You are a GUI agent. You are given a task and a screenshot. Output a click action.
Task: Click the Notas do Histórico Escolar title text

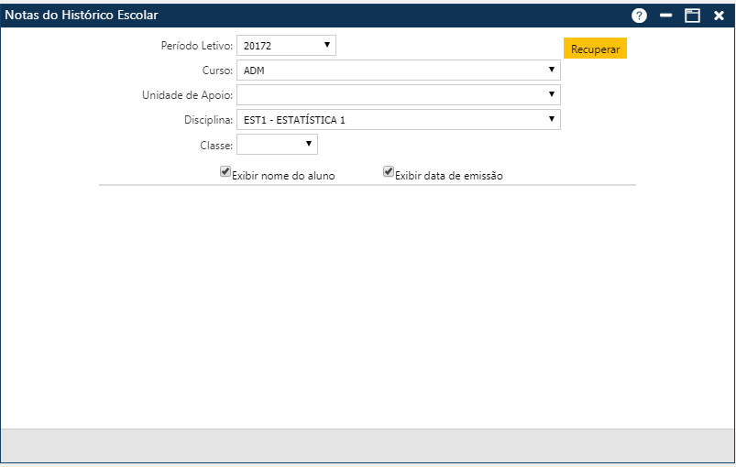coord(82,16)
